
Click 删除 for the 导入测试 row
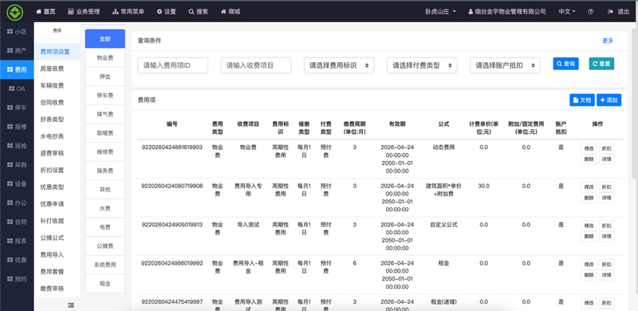pos(589,237)
